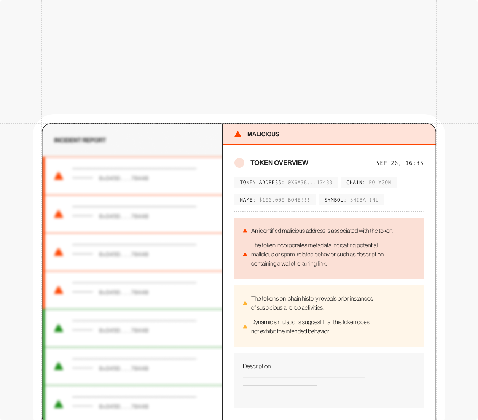Select the TOKEN_ADDRESS 0X6A38...17433 chip

pos(286,183)
